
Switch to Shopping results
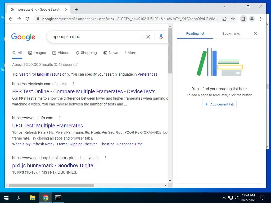[x=86, y=53]
